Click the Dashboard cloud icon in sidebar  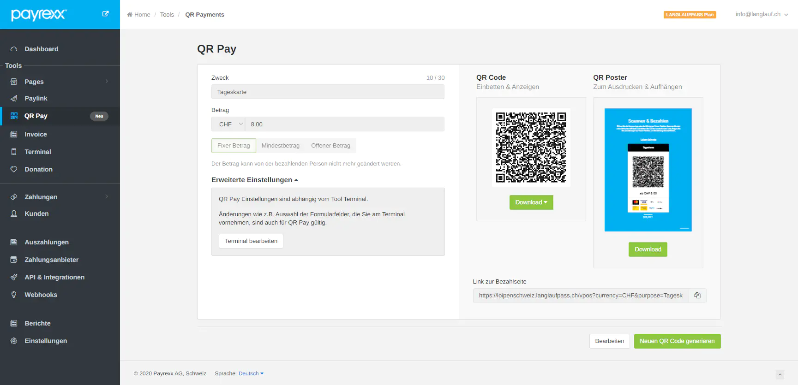14,49
